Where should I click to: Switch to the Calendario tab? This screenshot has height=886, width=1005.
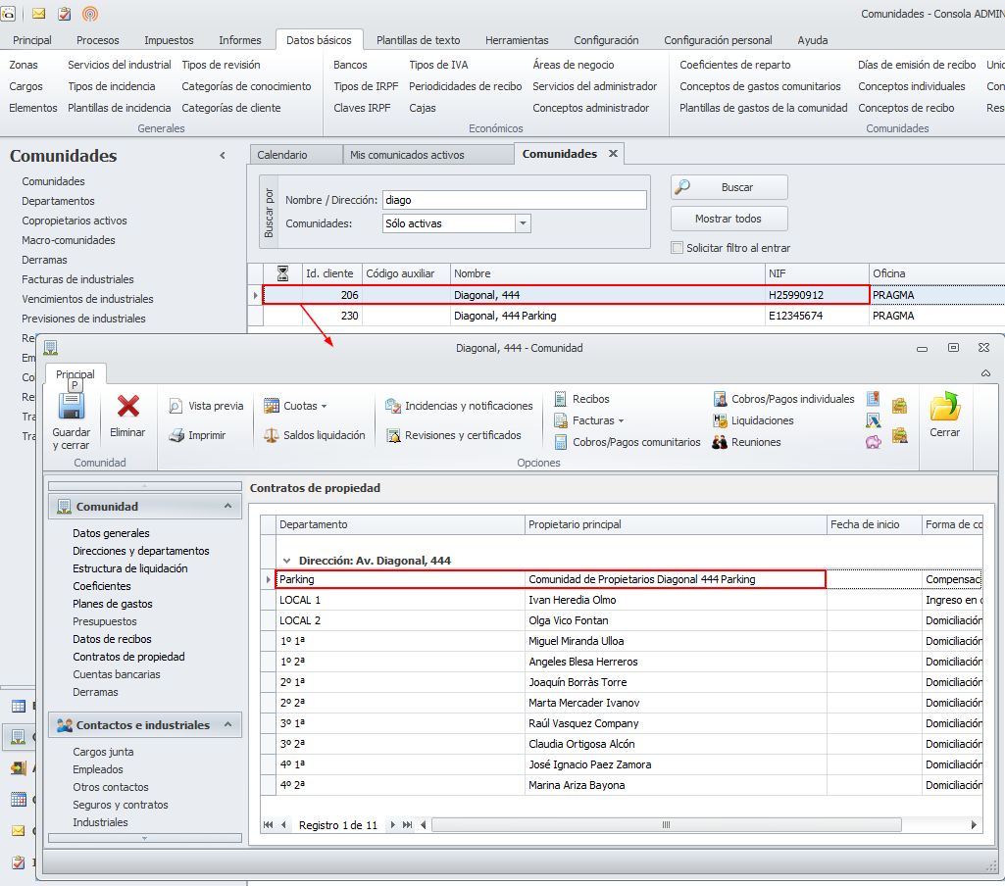click(x=282, y=155)
